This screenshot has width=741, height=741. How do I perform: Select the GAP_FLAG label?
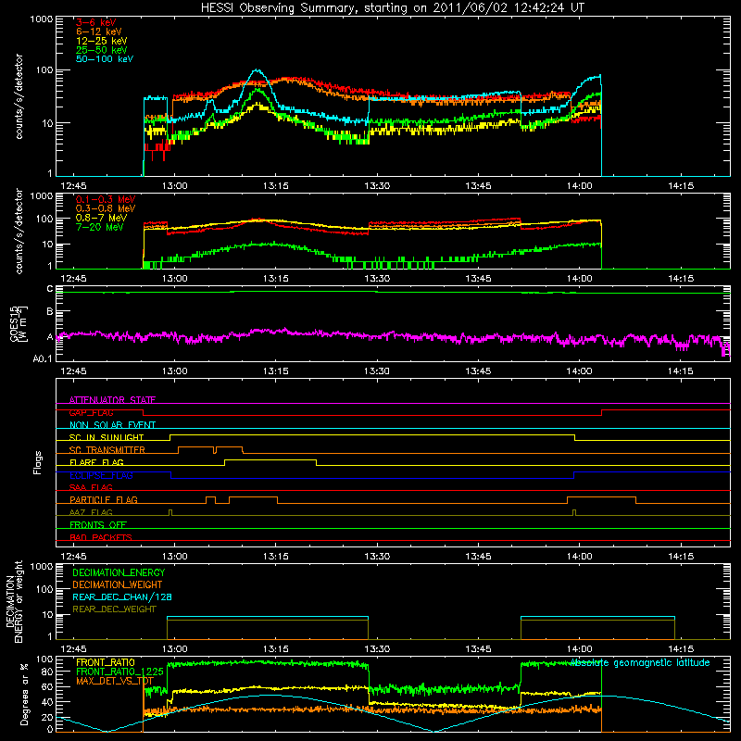(x=91, y=412)
